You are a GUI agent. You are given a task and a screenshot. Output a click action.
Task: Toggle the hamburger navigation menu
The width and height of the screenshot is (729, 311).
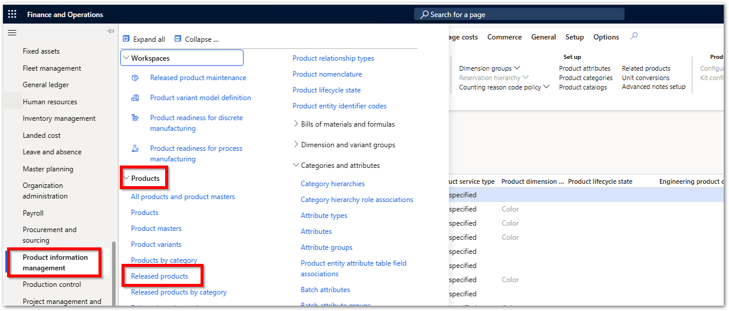pos(12,33)
